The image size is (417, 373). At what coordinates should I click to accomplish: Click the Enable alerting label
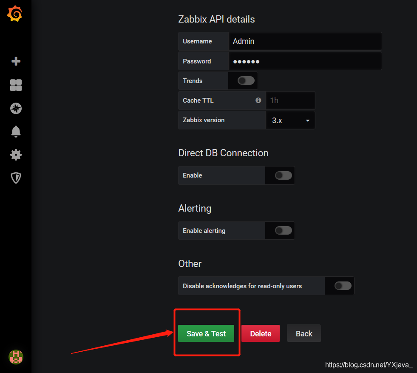click(204, 231)
